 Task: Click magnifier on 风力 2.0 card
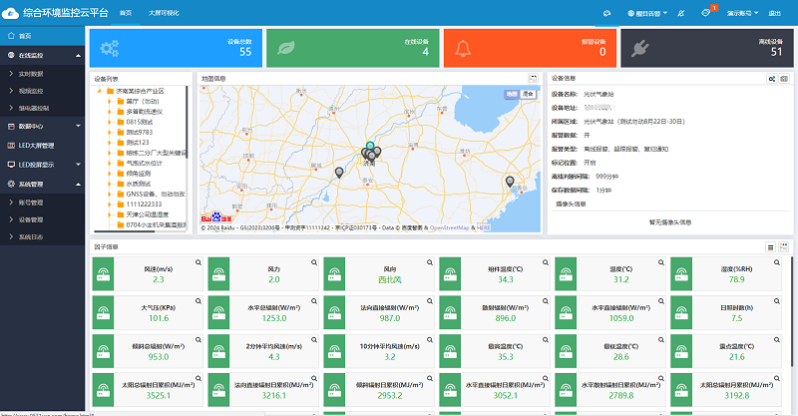pyautogui.click(x=314, y=262)
